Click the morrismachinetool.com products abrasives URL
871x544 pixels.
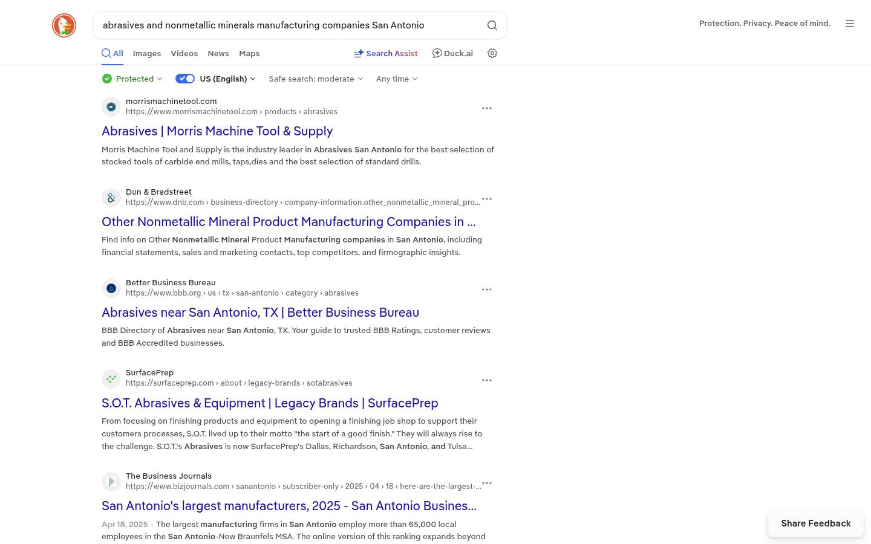point(232,112)
